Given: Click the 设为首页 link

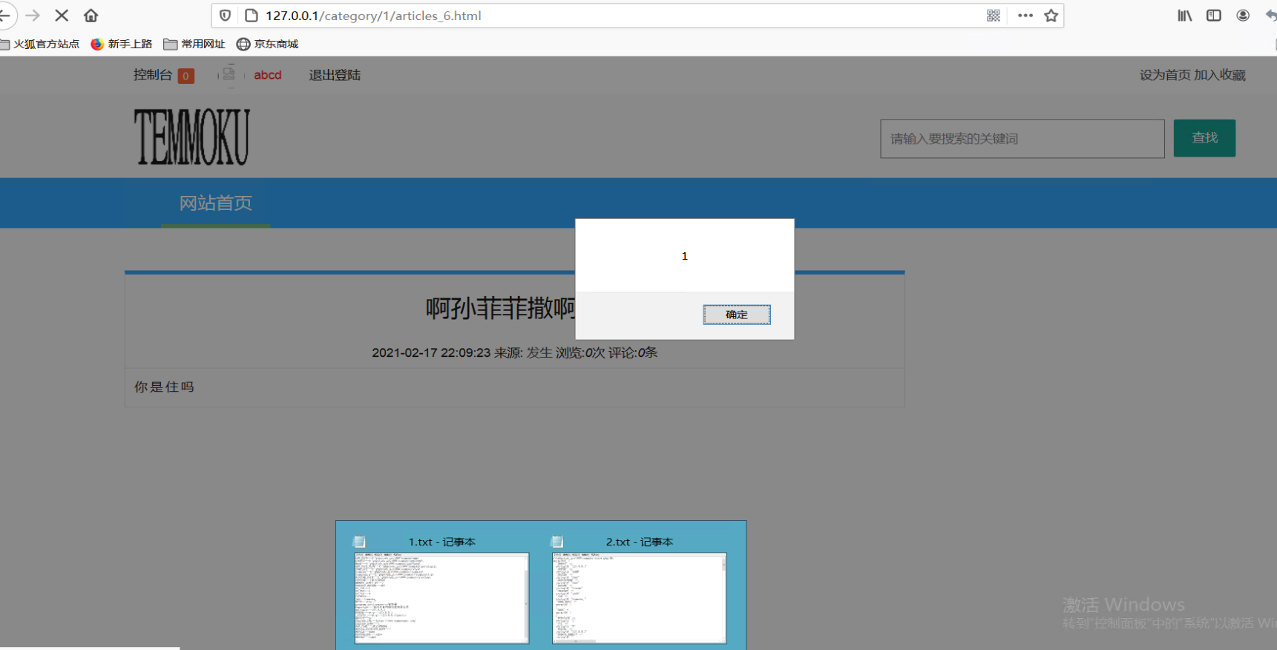Looking at the screenshot, I should pyautogui.click(x=1165, y=75).
